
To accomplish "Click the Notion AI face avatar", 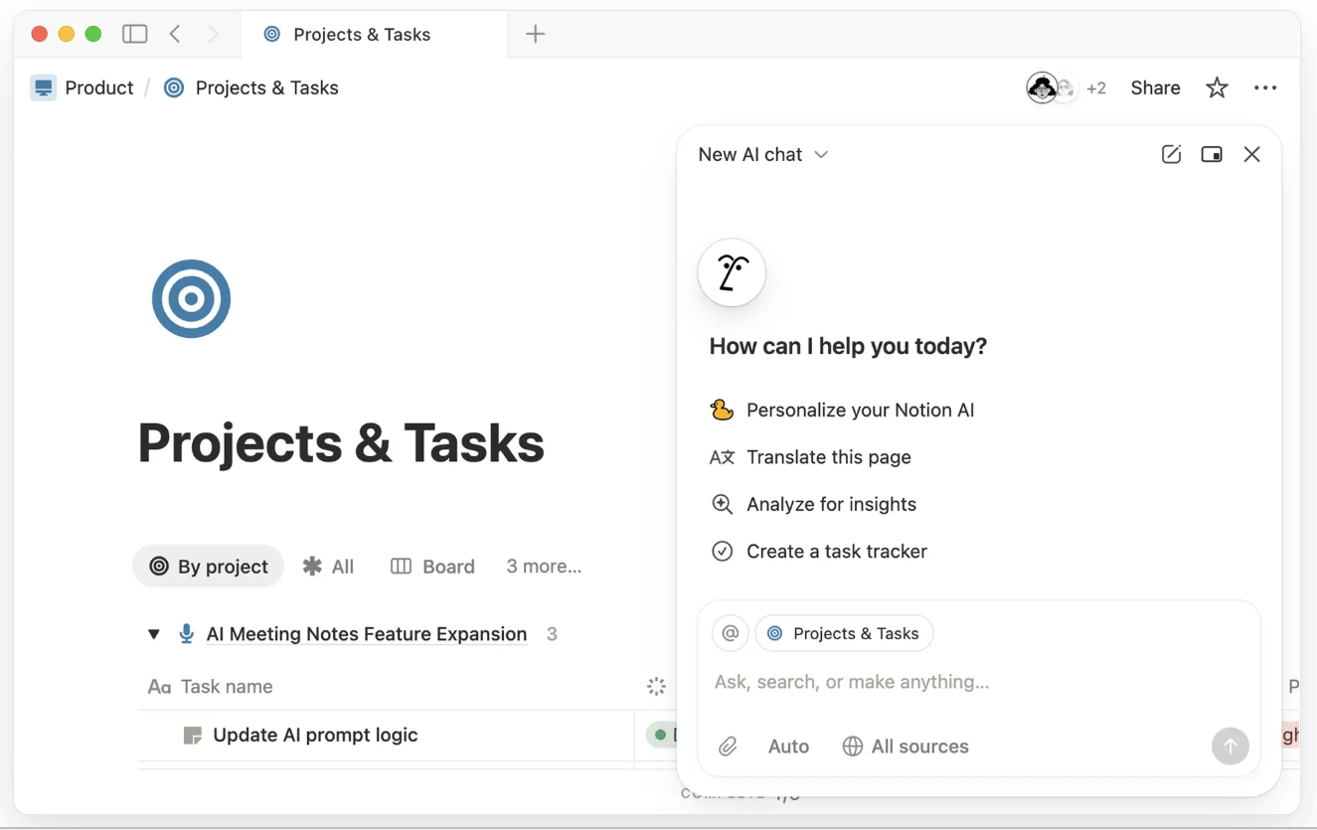I will pos(732,272).
